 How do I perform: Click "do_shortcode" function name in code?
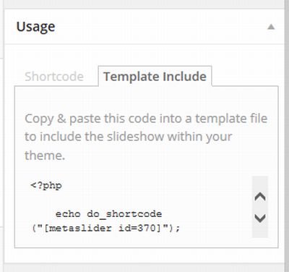point(124,214)
